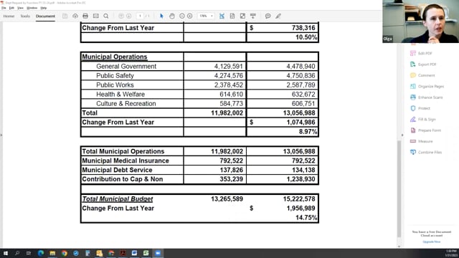Switch to the Tools tab

coord(25,16)
